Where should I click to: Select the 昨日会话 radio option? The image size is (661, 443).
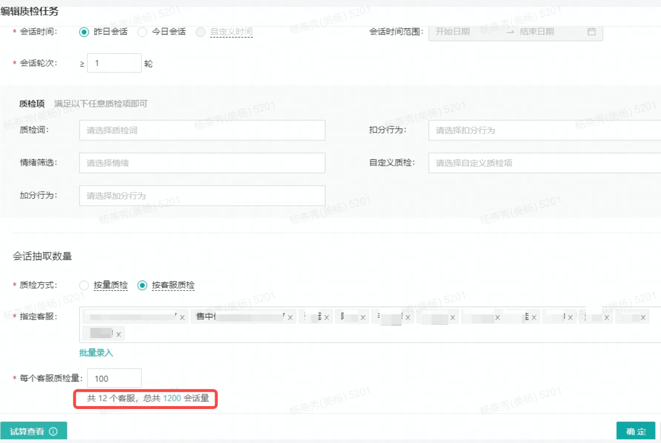(x=84, y=32)
